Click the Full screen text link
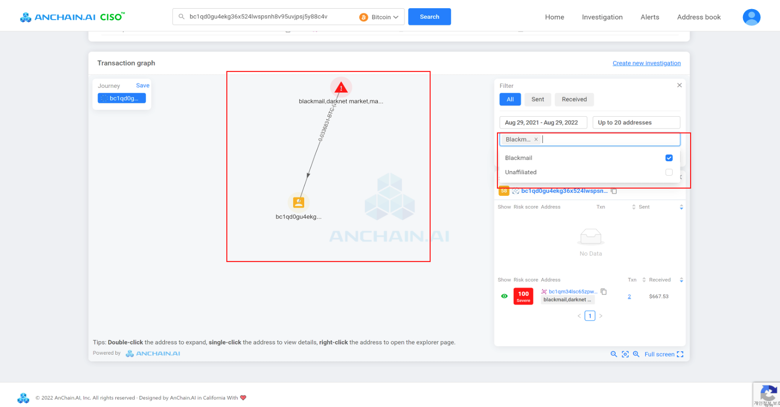Viewport: 780px width, 407px height. coord(659,354)
